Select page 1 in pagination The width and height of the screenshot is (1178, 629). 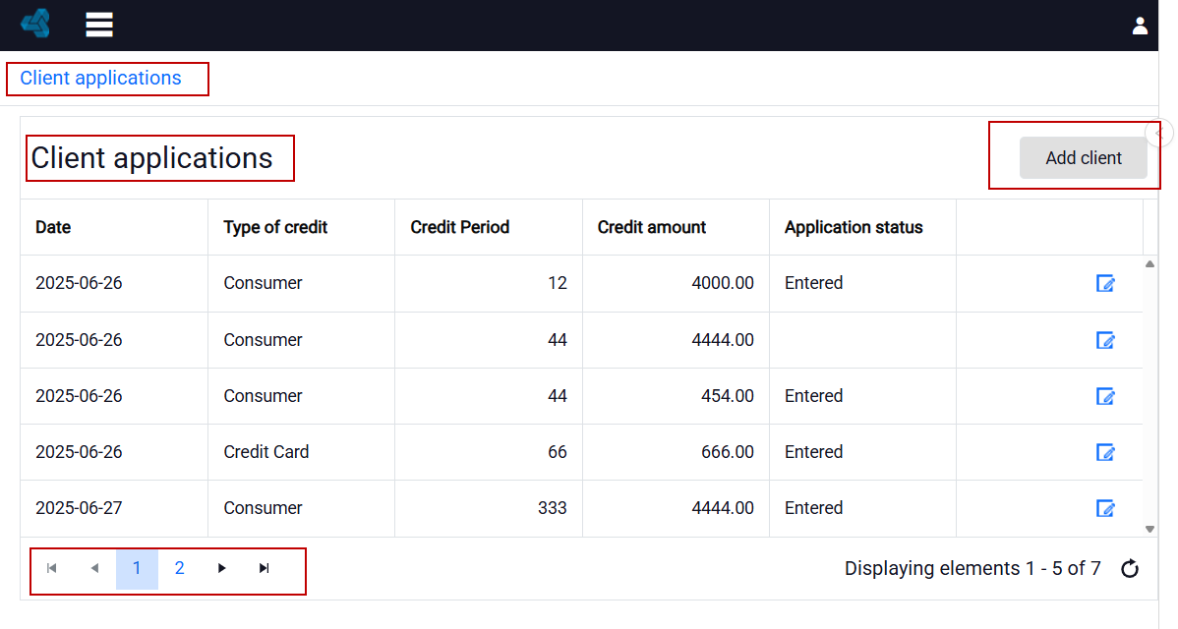(x=137, y=568)
